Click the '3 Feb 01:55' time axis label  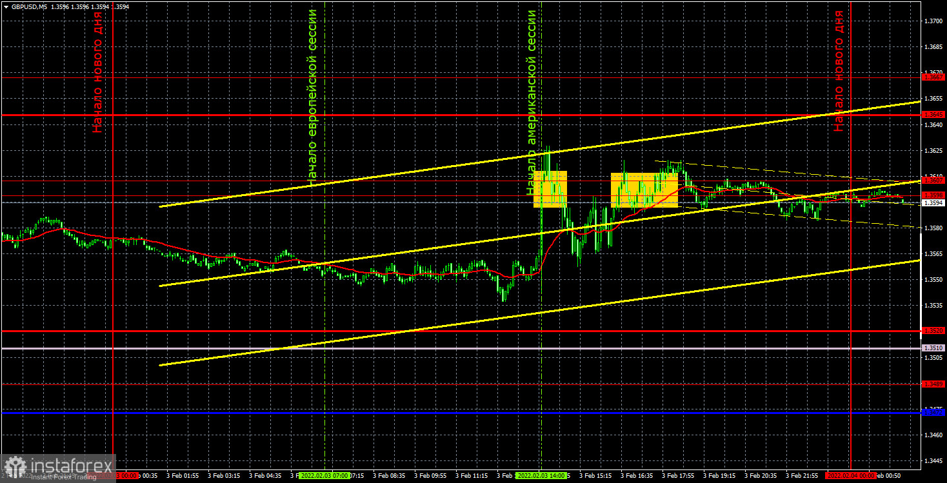[183, 476]
